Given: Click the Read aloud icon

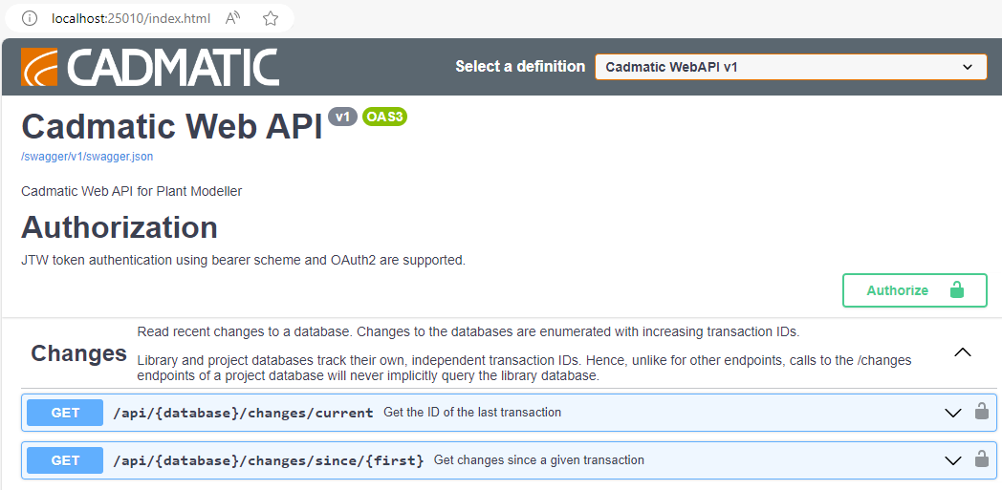Looking at the screenshot, I should pyautogui.click(x=233, y=18).
